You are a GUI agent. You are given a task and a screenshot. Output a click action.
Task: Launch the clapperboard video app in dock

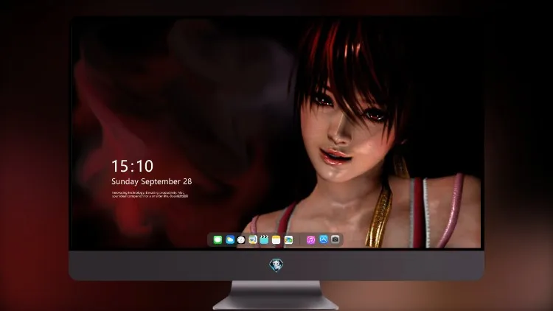264,240
